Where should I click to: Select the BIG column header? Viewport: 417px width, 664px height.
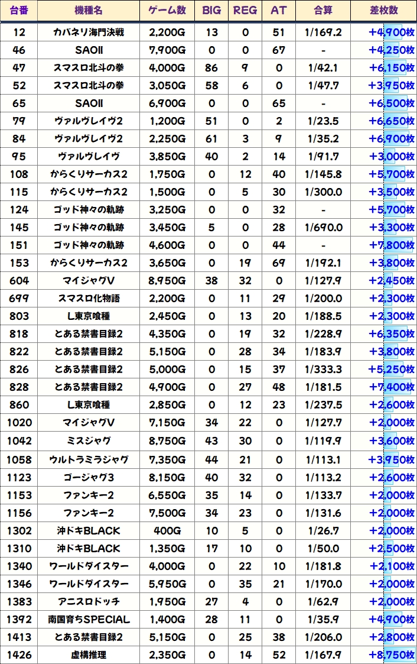(x=211, y=11)
